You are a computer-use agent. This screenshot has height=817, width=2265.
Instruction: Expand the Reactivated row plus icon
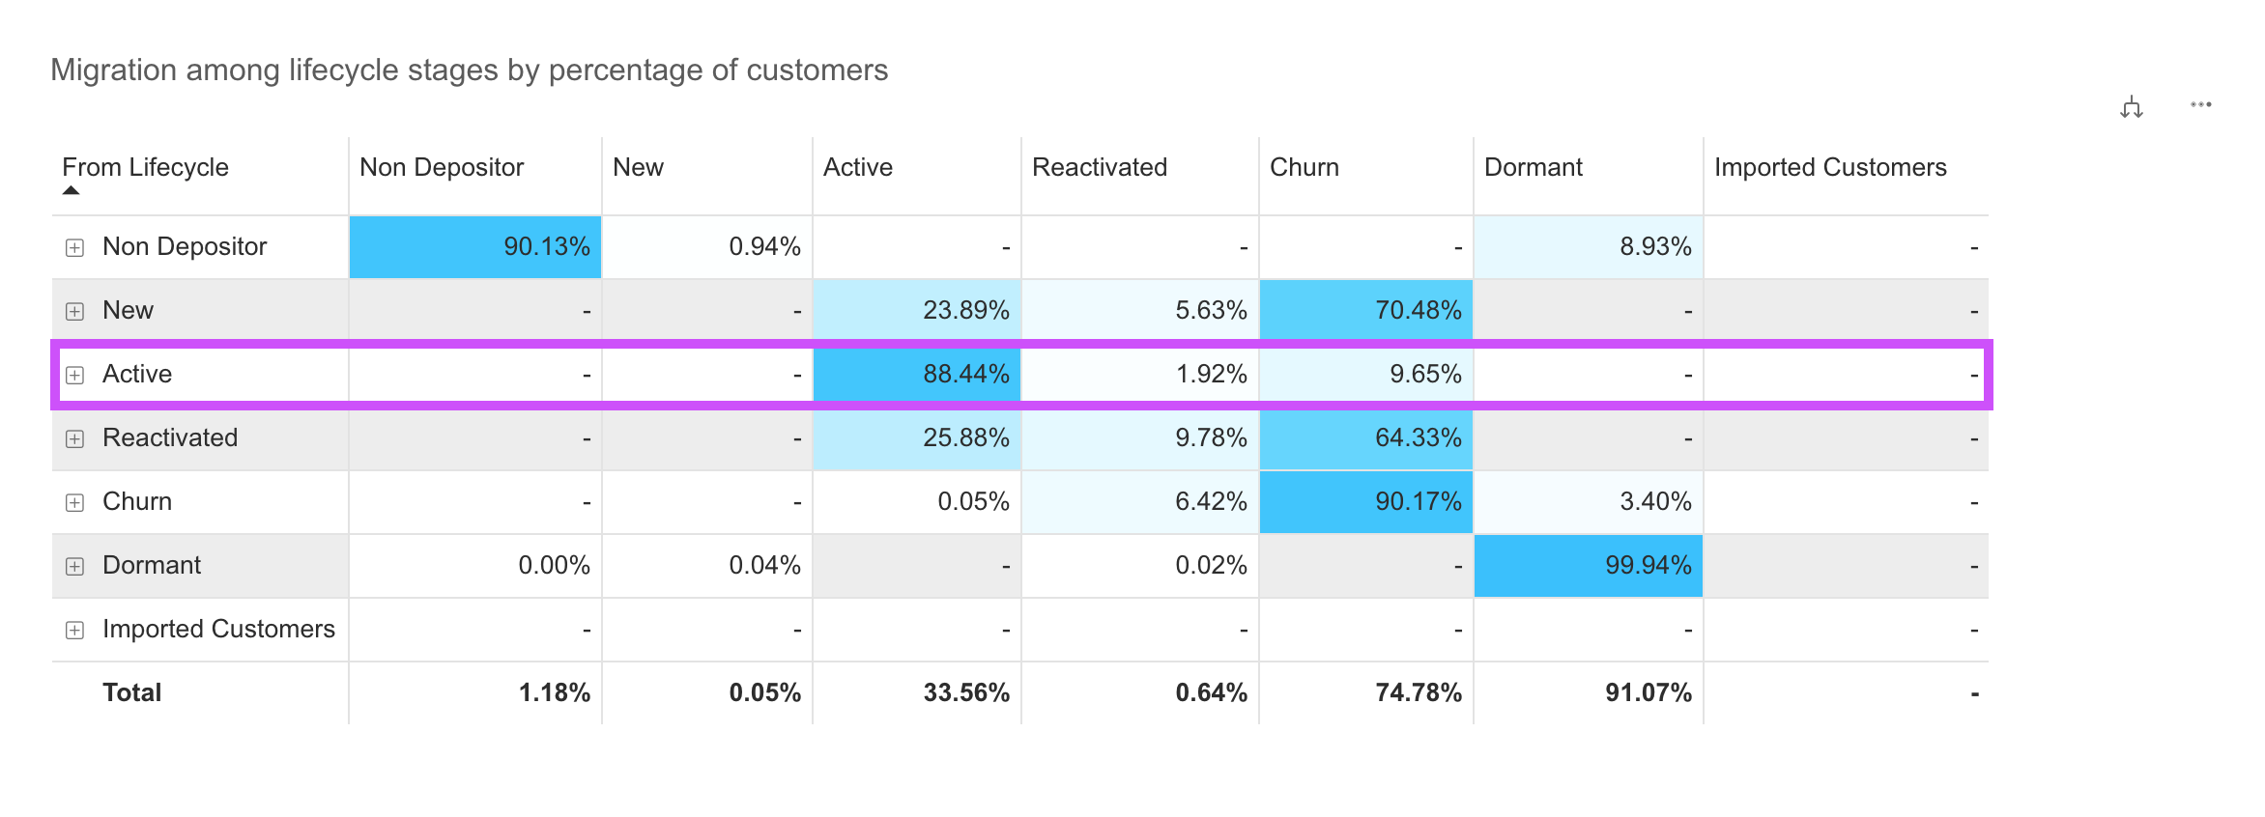[x=74, y=438]
